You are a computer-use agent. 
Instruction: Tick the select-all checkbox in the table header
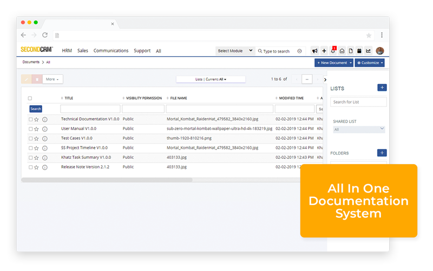pos(30,98)
